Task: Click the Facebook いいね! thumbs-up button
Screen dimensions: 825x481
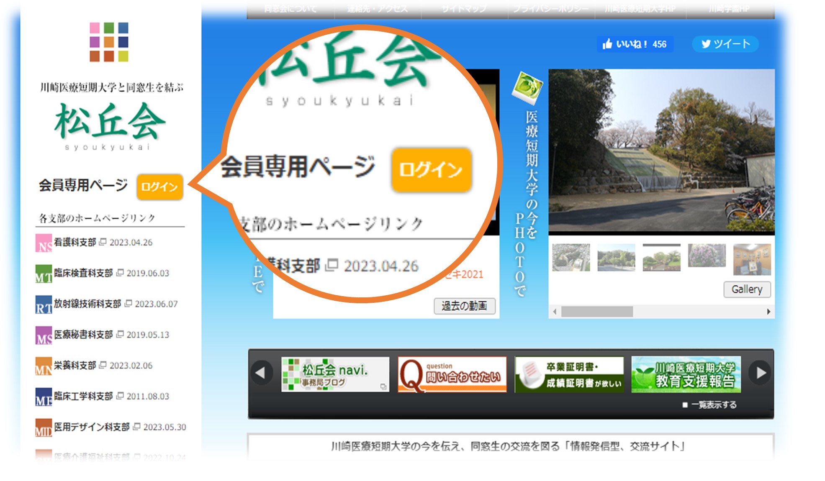Action: (635, 44)
